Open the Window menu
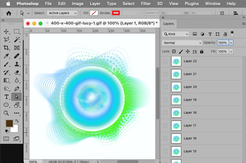Viewport: 246px width, 163px height. [213, 3]
